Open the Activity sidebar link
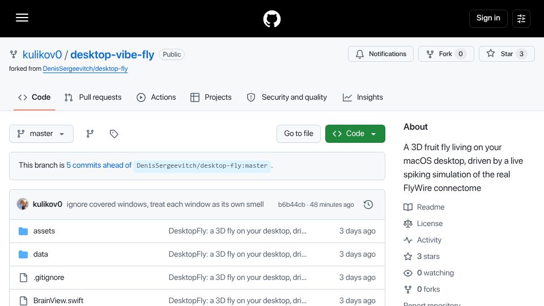 (x=422, y=240)
